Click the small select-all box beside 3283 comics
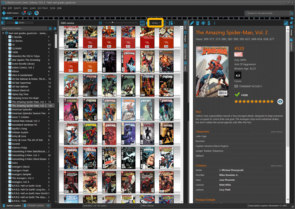The image size is (295, 209). point(101,23)
